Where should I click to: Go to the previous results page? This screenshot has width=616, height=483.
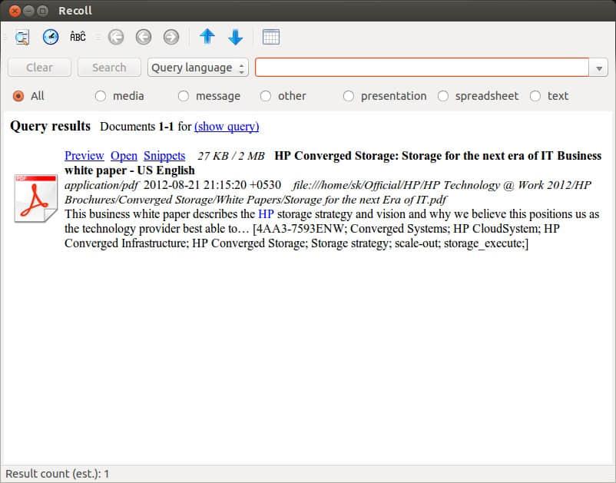[144, 37]
